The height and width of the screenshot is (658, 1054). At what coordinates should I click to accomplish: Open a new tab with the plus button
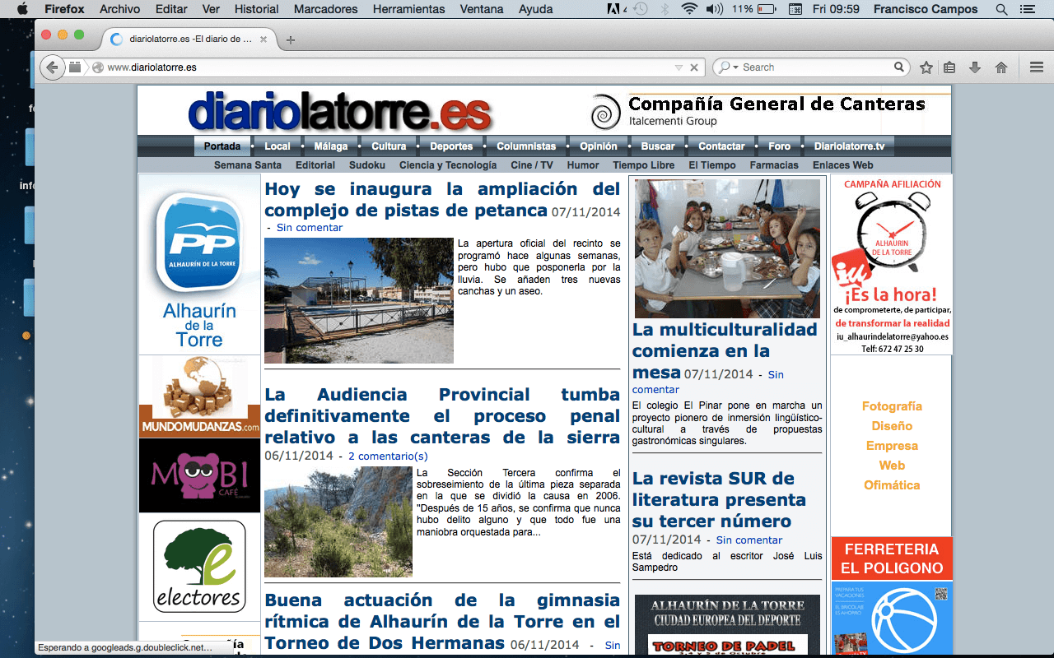click(x=291, y=39)
